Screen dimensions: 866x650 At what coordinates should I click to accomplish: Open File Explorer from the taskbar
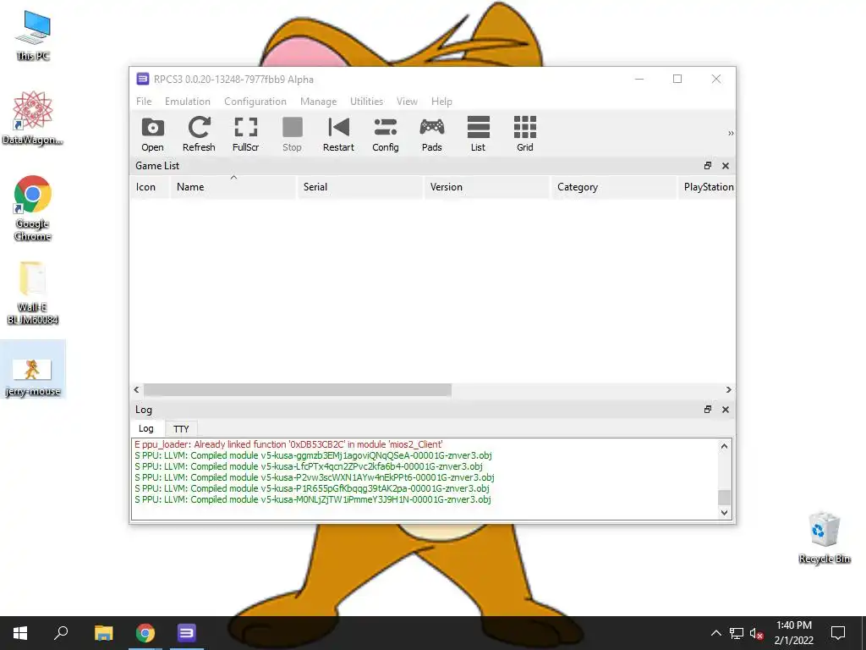[103, 633]
